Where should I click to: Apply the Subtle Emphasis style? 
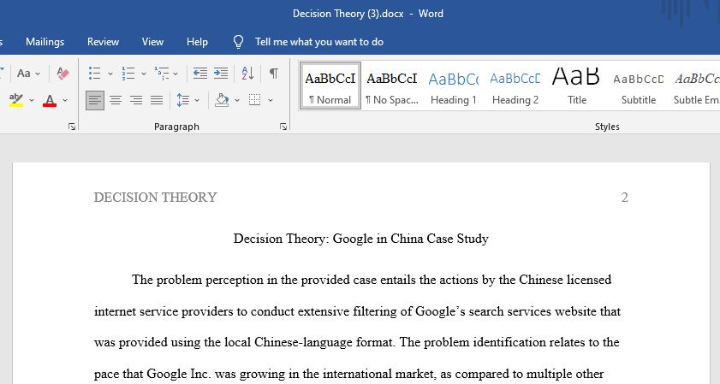click(x=696, y=86)
